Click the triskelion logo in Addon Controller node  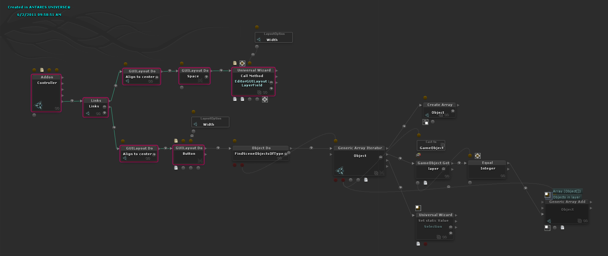tap(38, 105)
